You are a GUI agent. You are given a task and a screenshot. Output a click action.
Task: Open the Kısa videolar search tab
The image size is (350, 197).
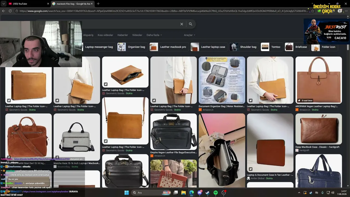105,35
